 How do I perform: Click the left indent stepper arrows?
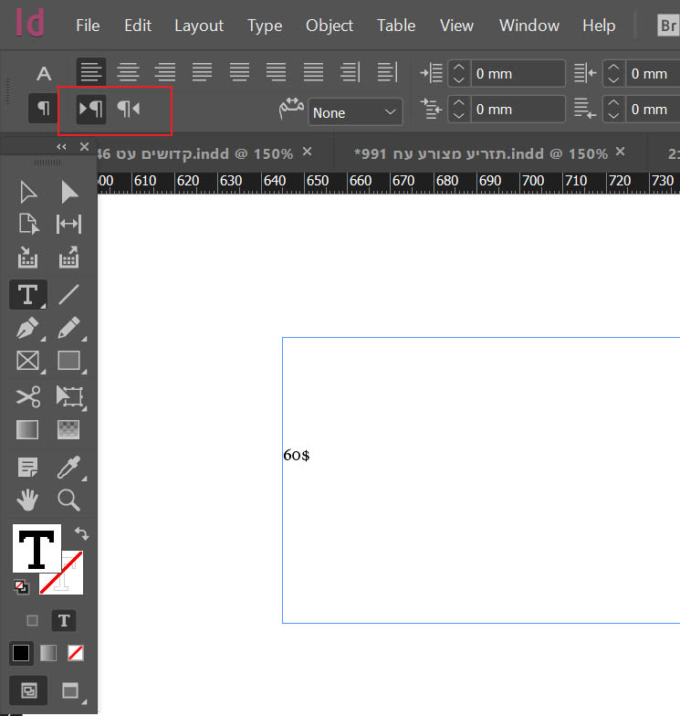pos(460,73)
